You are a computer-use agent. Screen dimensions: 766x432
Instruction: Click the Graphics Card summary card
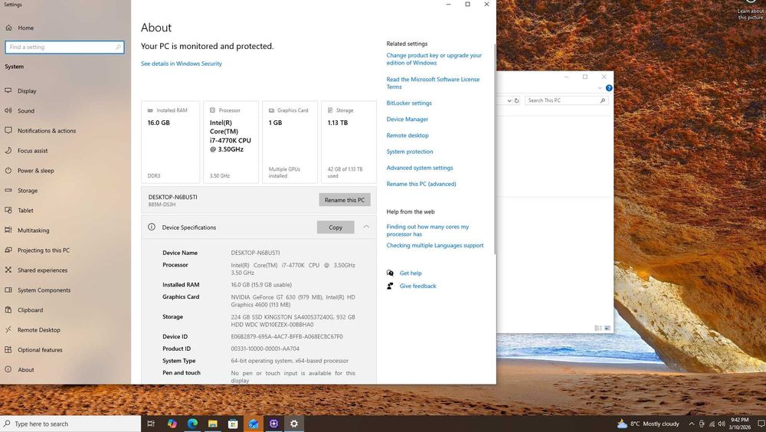click(290, 142)
